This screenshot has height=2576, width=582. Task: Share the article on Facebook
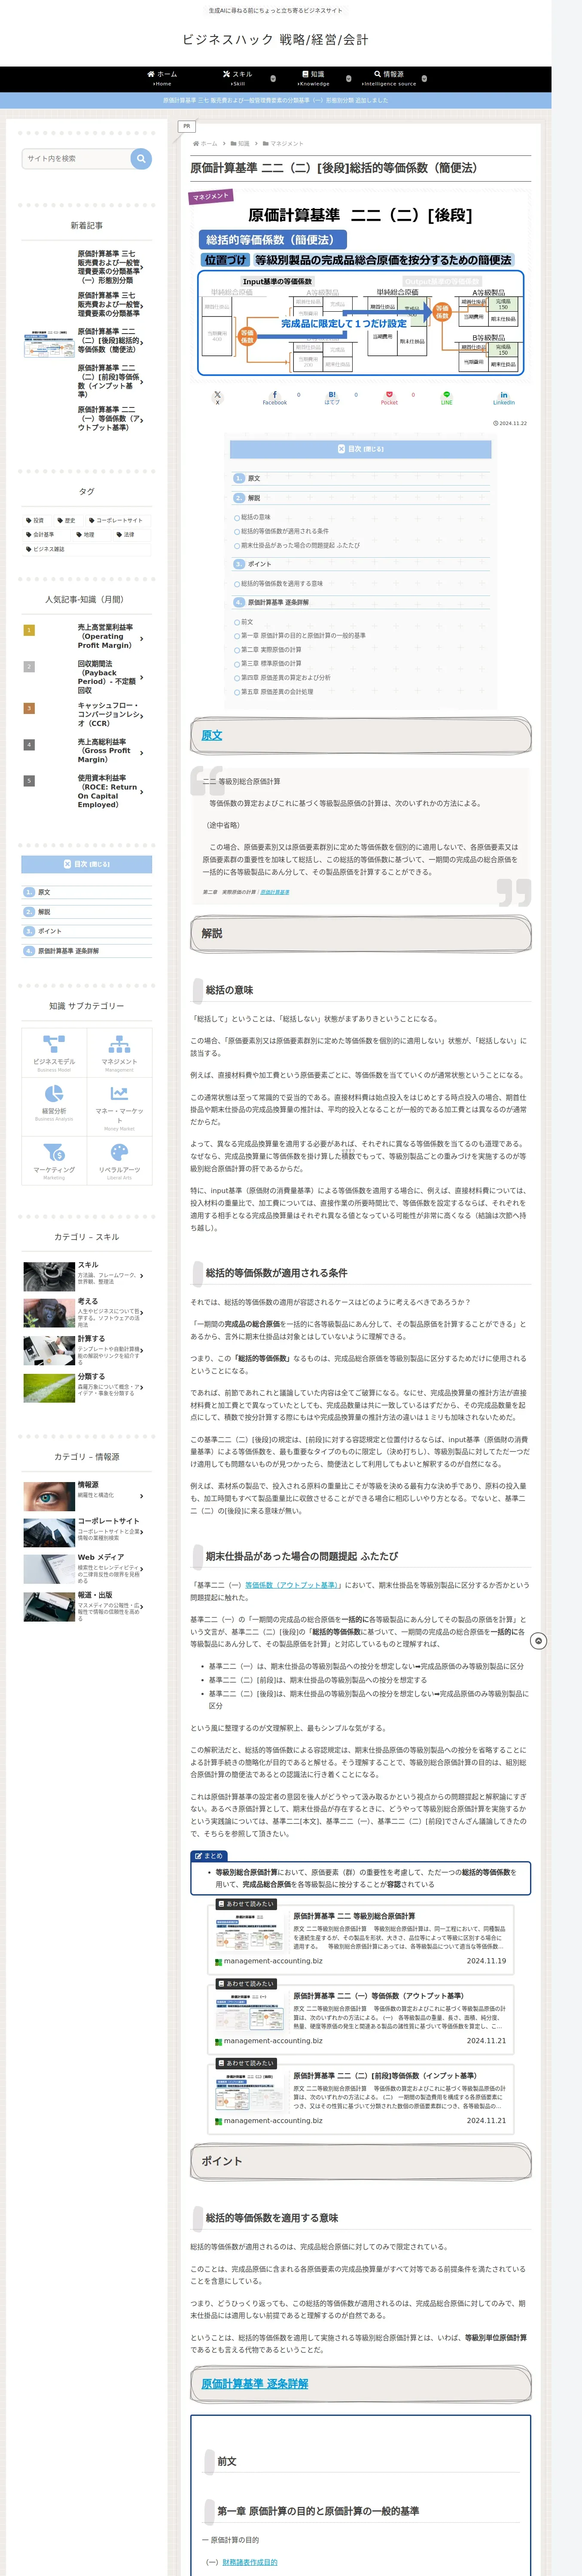[275, 397]
